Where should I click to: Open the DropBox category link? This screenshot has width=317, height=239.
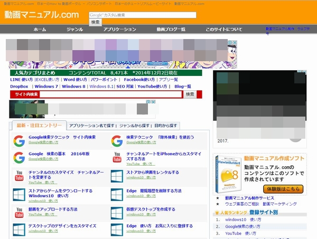[19, 87]
